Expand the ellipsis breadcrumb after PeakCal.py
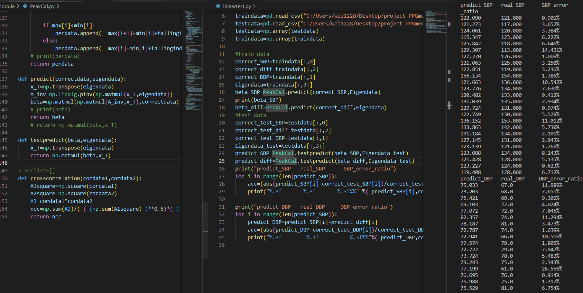The width and height of the screenshot is (583, 293). (63, 6)
